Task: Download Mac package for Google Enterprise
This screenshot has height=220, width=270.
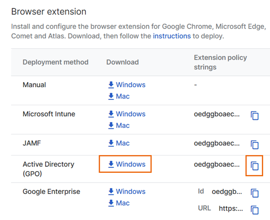Action: click(119, 203)
